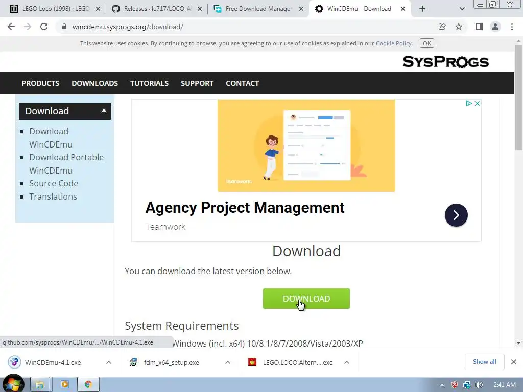This screenshot has width=523, height=392.
Task: Open the WinCDEmu-4.1.exe download
Action: tap(52, 362)
